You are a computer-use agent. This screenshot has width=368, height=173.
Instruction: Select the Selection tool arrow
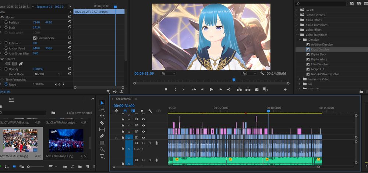(102, 103)
